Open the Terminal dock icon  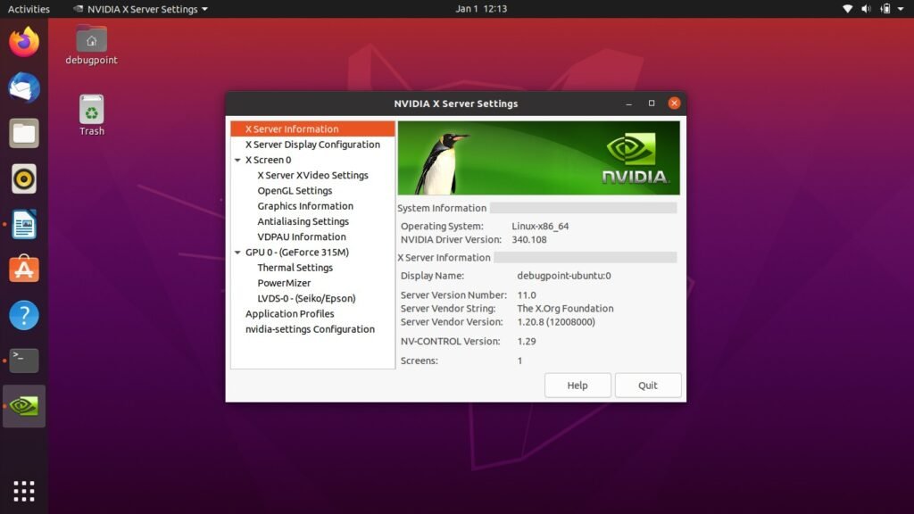tap(24, 361)
